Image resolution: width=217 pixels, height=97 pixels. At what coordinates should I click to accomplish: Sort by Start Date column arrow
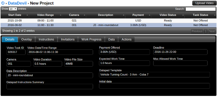point(27,15)
